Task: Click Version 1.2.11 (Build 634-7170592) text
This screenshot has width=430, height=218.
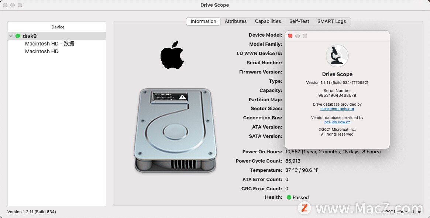Action: (x=337, y=83)
